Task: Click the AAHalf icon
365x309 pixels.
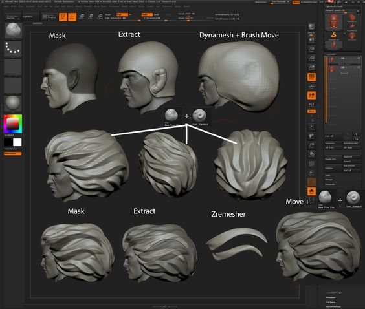Action: coord(311,68)
